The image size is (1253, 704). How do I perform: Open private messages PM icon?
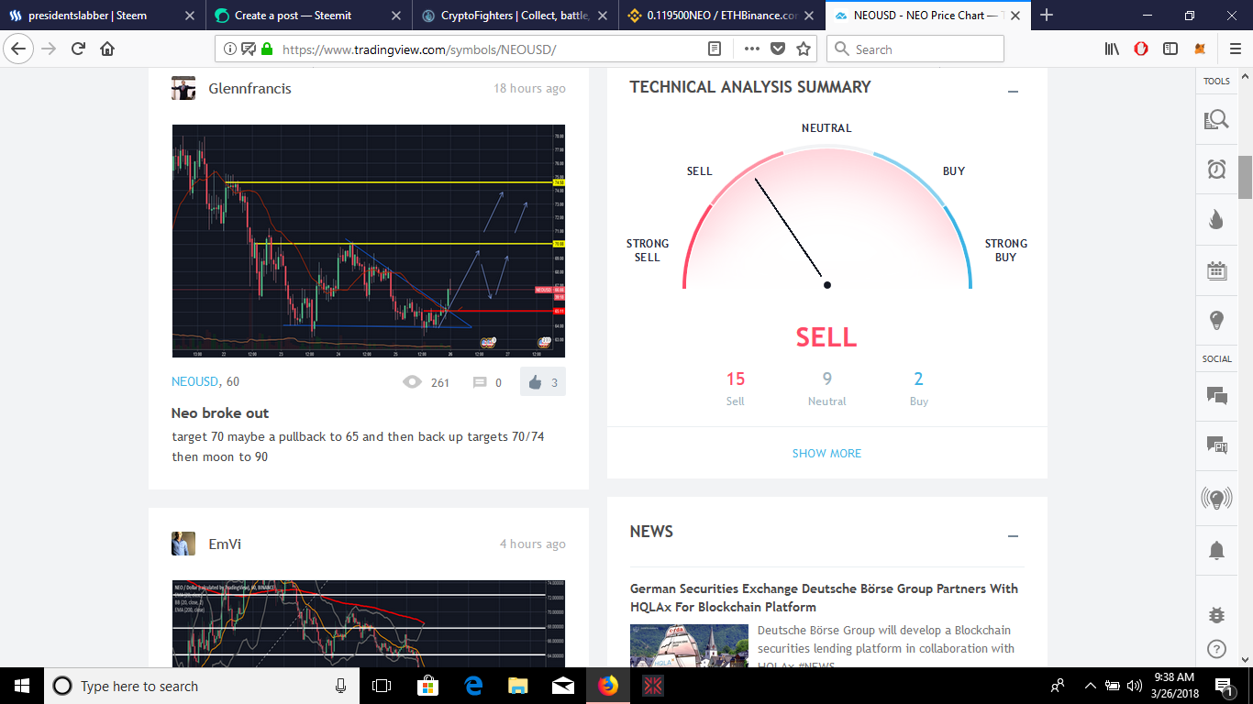pos(1216,445)
